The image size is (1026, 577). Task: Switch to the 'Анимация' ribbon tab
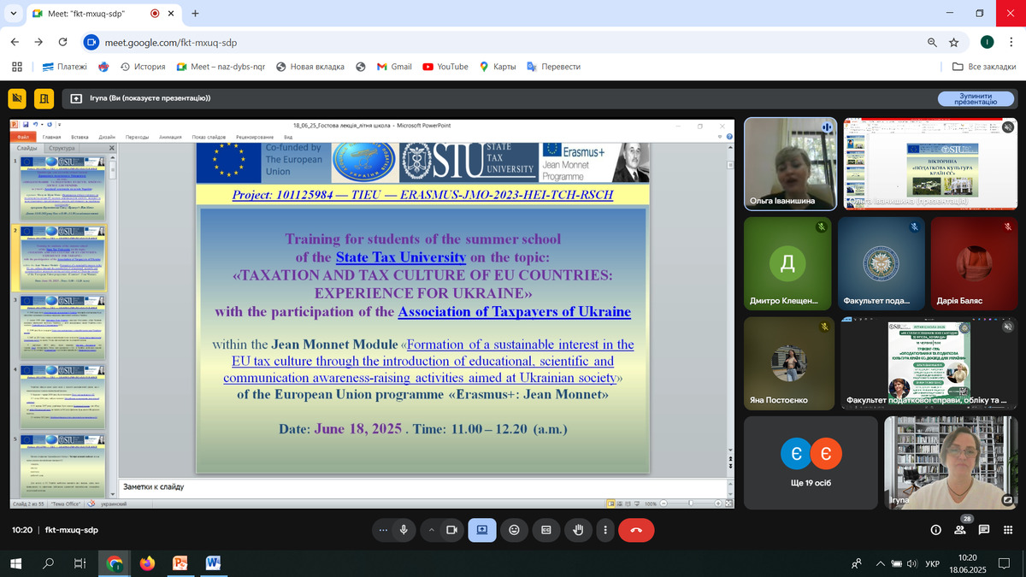point(170,137)
